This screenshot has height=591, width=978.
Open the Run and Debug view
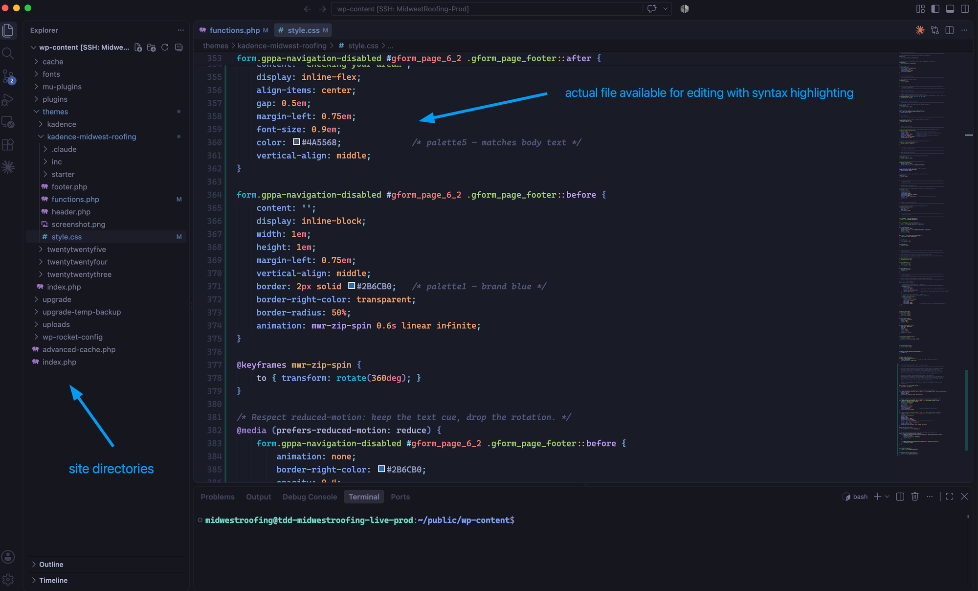[8, 99]
